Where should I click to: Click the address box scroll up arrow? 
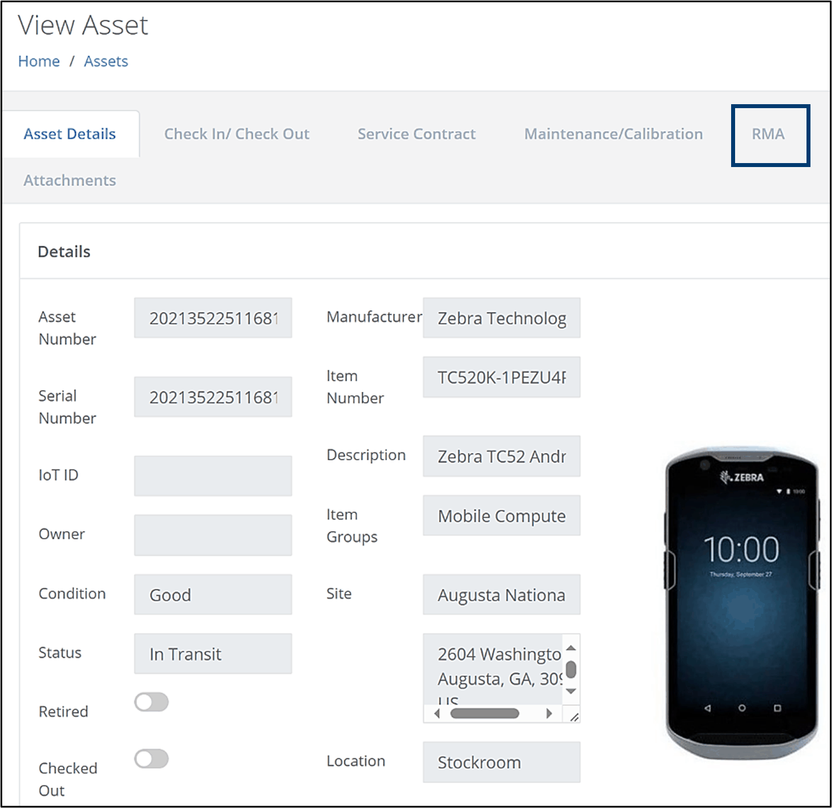571,648
